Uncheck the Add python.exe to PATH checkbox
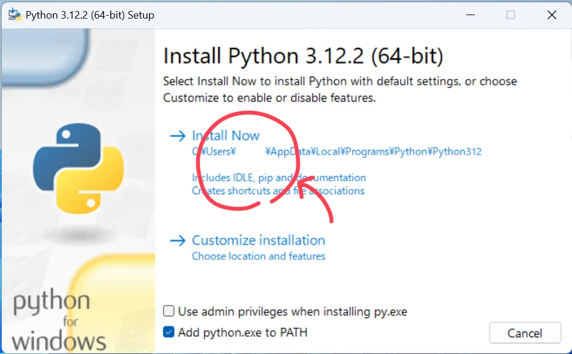Image resolution: width=572 pixels, height=354 pixels. point(169,332)
